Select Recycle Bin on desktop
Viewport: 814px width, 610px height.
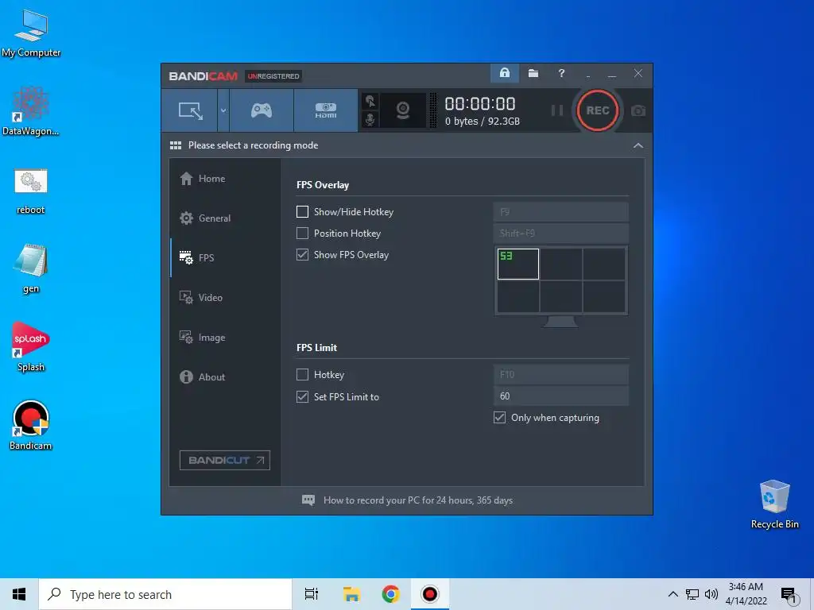tap(774, 504)
